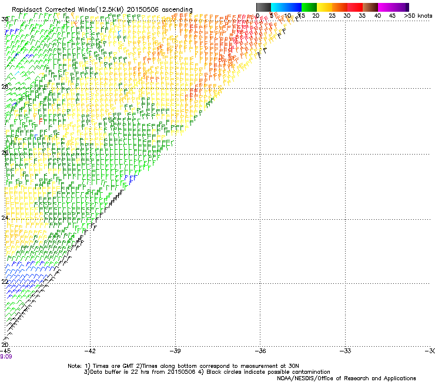The height and width of the screenshot is (382, 435).
Task: Click the 'NOAA/NESDIS/Office of Research and Applications' credit
Action: point(346,378)
